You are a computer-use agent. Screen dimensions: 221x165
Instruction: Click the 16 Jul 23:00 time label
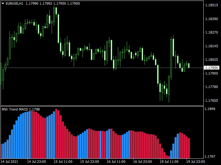point(142,162)
